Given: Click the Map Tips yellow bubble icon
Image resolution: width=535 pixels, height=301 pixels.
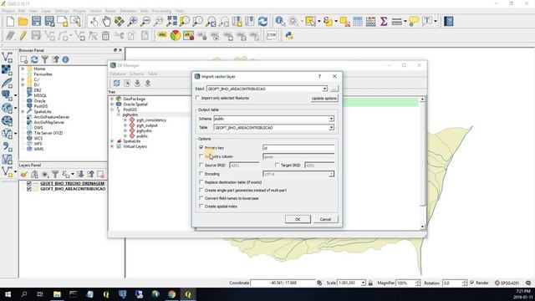Looking at the screenshot, I should tap(414, 22).
